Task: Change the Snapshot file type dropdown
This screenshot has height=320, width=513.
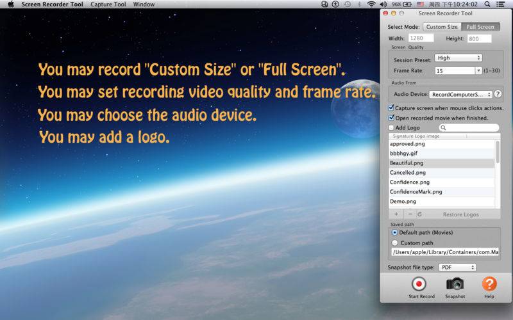Action: coord(457,267)
